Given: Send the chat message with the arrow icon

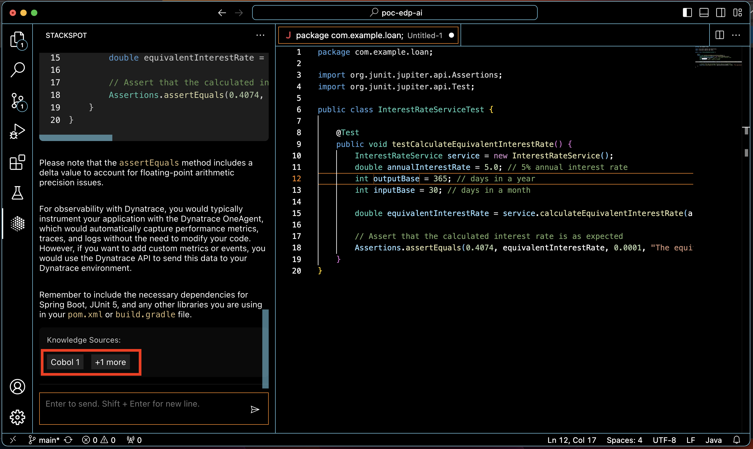Looking at the screenshot, I should pyautogui.click(x=255, y=409).
